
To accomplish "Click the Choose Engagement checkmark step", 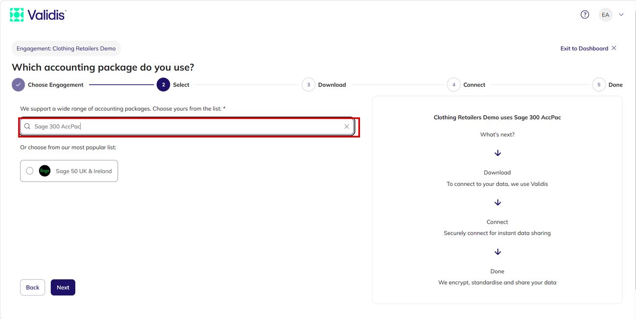I will tap(18, 85).
